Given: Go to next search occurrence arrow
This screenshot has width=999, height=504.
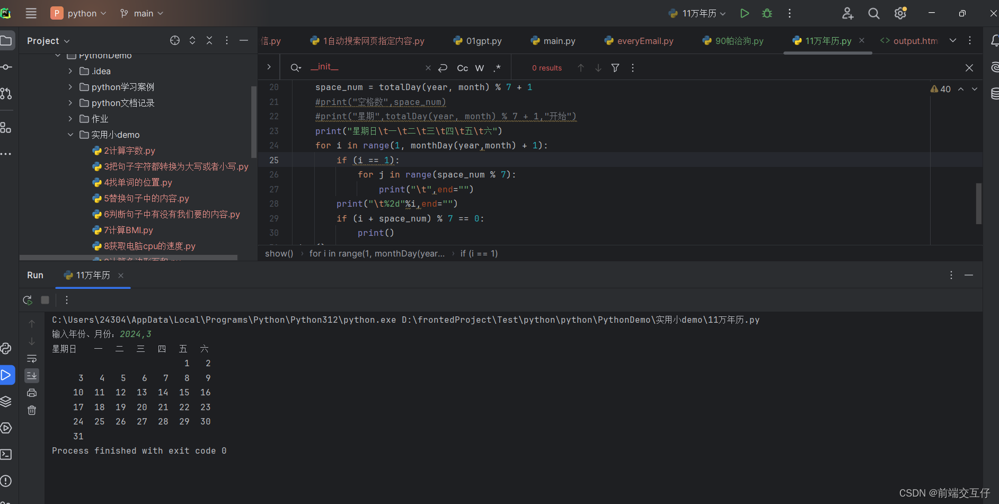Looking at the screenshot, I should click(598, 68).
